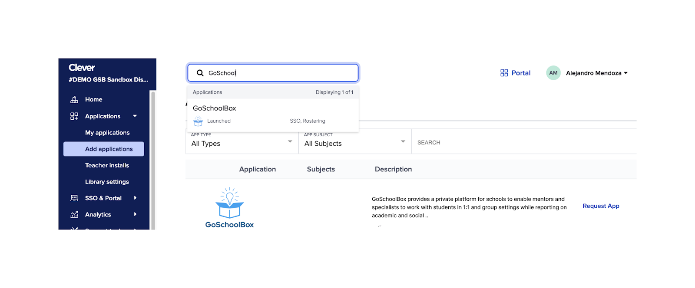This screenshot has height=288, width=695.
Task: Expand the SSO & Portal submenu arrow
Action: 136,198
